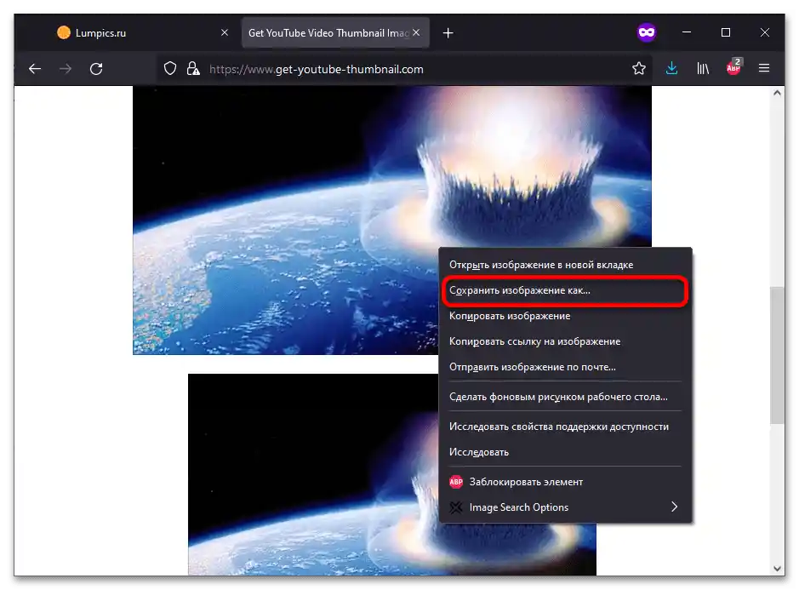Select the Исследовать menu entry
Image resolution: width=799 pixels, height=590 pixels.
(565, 452)
